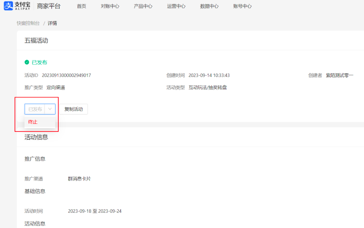Click the 互动玩法/抽奖转盘 activity type value
This screenshot has width=364, height=228.
point(207,87)
